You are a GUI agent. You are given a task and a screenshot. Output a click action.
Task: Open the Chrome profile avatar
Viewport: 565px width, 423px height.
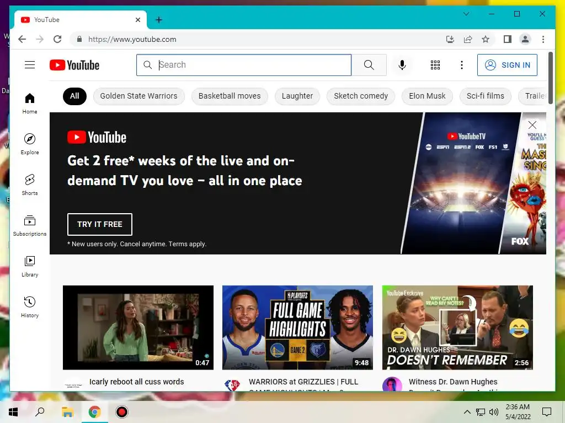tap(525, 39)
